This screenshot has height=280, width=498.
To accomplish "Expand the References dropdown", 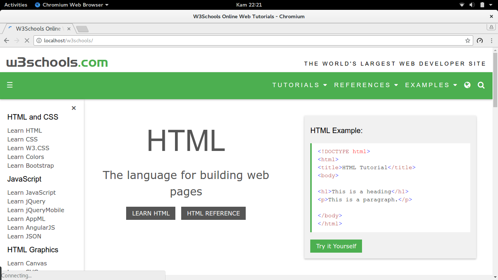I will [366, 85].
